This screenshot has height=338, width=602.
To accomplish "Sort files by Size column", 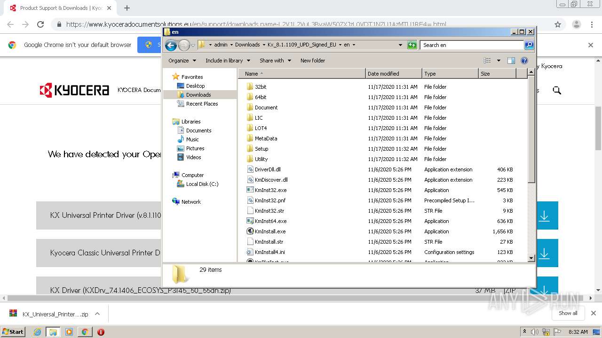I will click(497, 74).
